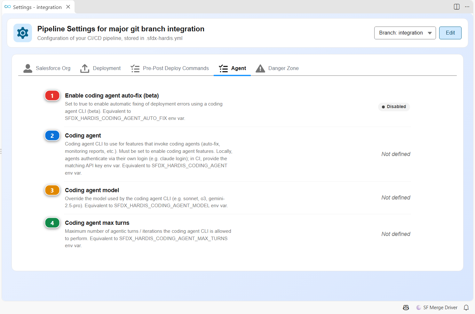
Task: Click Not defined value for Coding agent max turns
Action: click(396, 234)
